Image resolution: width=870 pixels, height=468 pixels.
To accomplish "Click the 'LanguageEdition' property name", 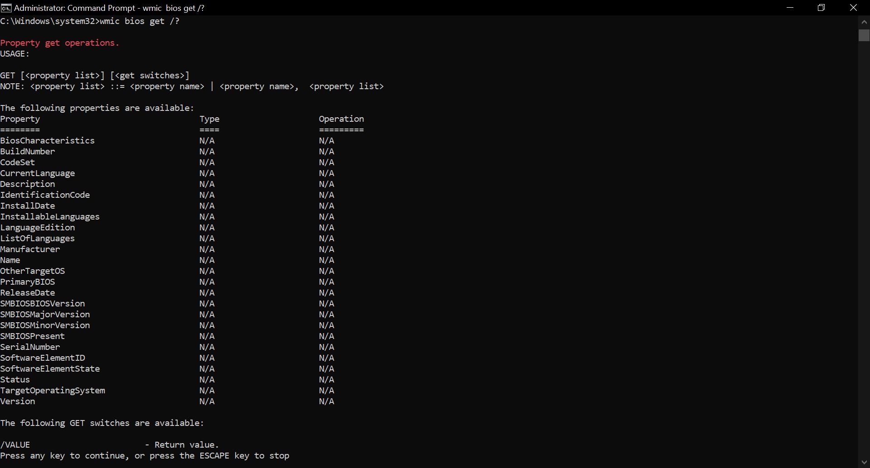I will [x=38, y=228].
